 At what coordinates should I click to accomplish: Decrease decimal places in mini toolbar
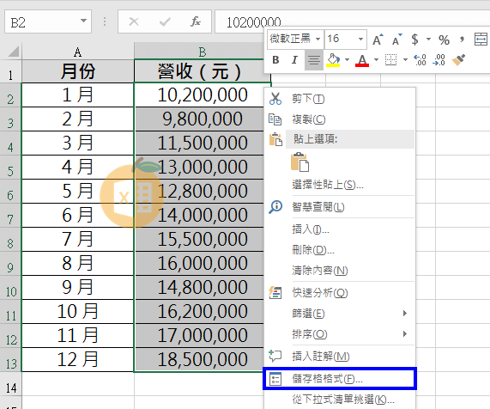point(439,59)
